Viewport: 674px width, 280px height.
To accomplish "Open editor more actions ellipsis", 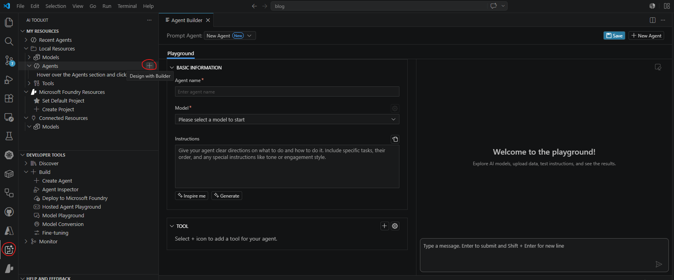I will 663,20.
